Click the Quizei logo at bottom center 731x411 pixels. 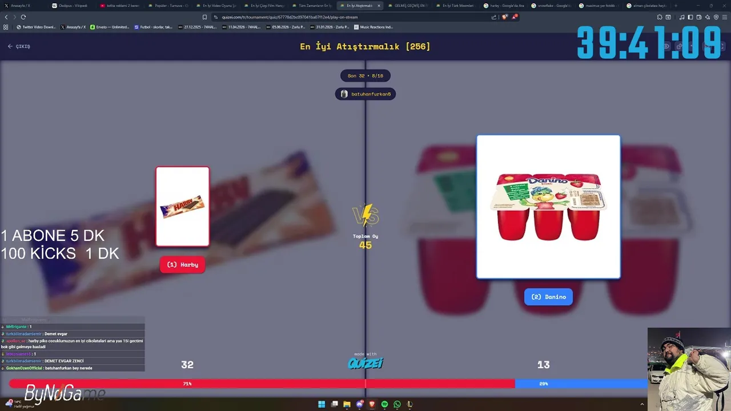click(365, 362)
